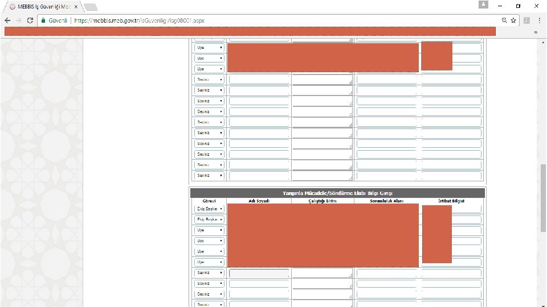The image size is (547, 307).
Task: Close the MEBBIS İş Güvenliği tab
Action: pyautogui.click(x=76, y=7)
